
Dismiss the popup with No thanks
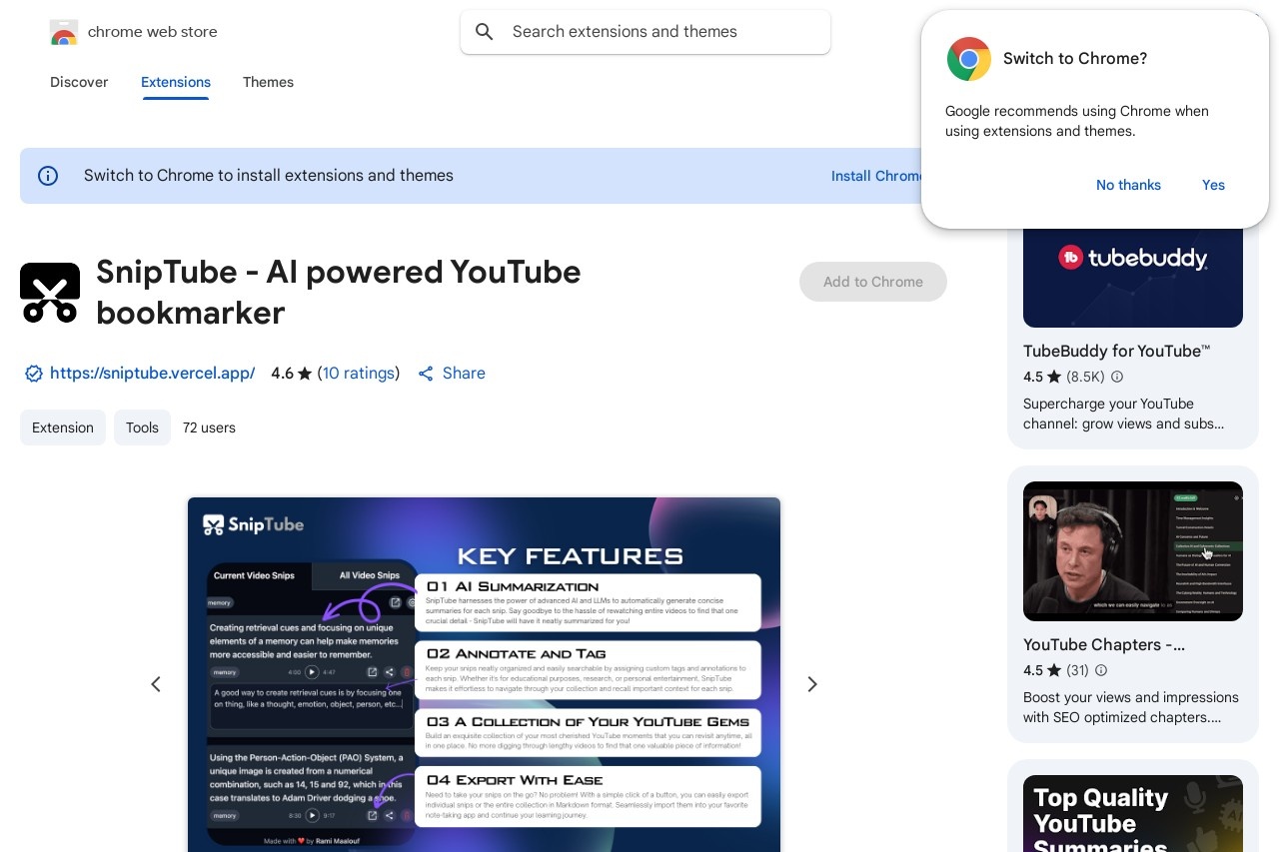coord(1128,185)
